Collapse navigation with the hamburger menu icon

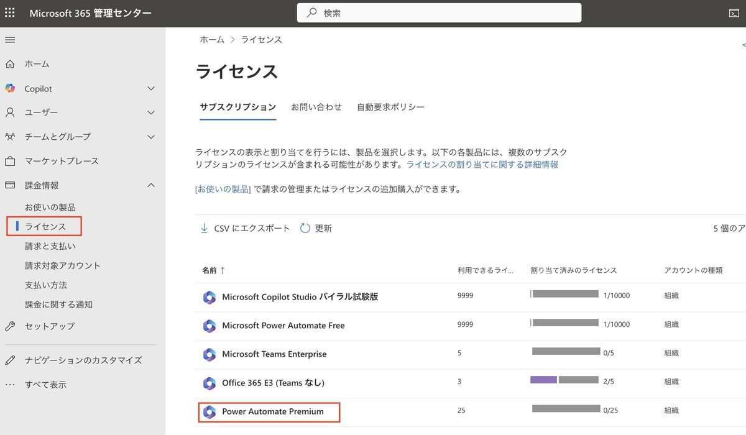click(x=10, y=40)
